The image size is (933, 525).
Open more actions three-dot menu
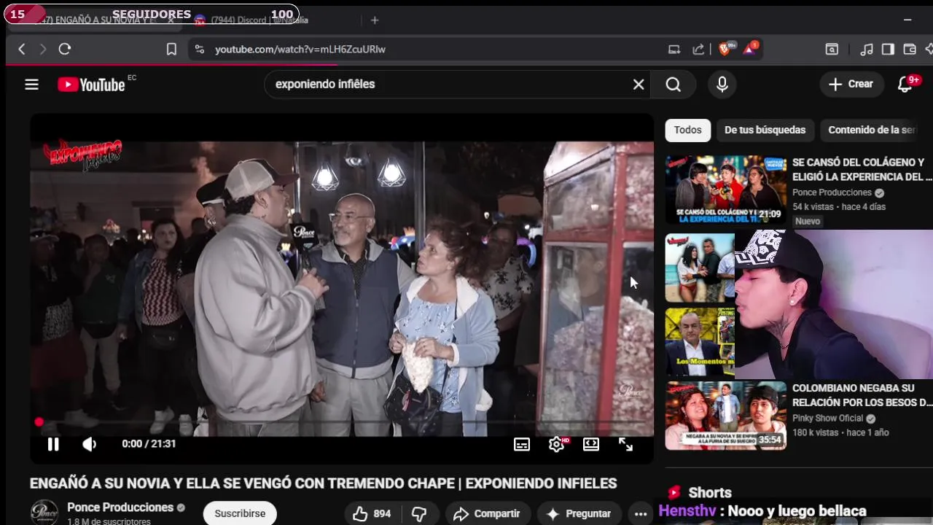[x=641, y=513]
